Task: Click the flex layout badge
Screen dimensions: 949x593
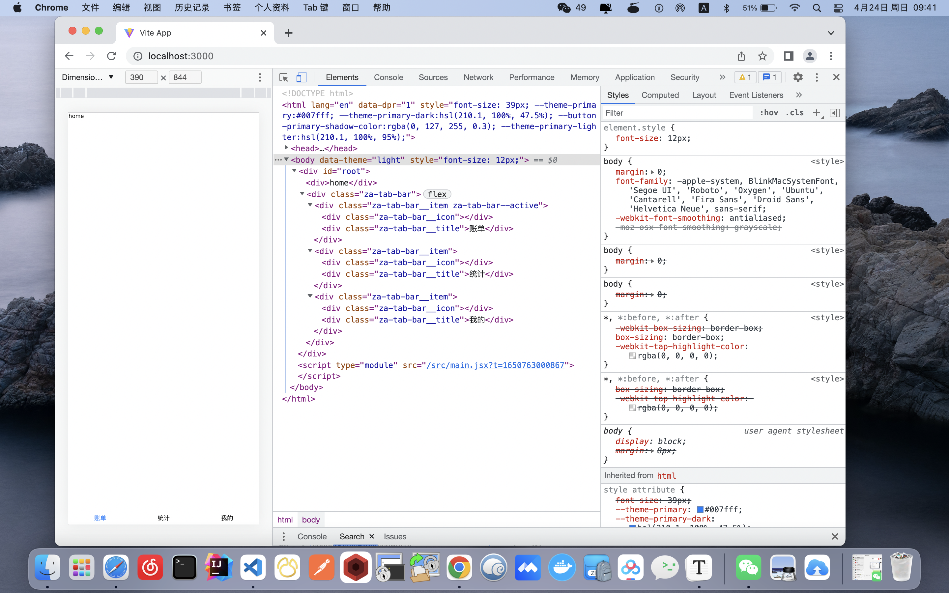Action: coord(437,194)
